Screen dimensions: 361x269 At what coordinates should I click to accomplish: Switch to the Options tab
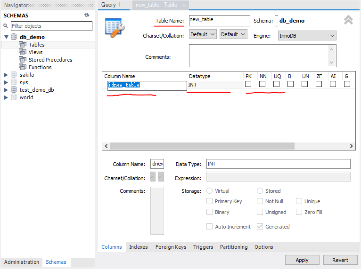click(264, 247)
